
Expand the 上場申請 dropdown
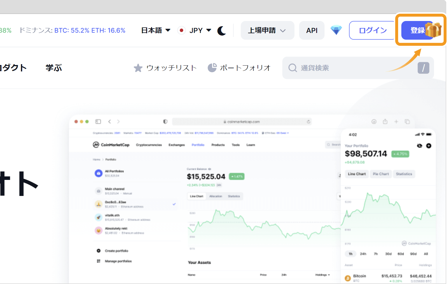(267, 30)
